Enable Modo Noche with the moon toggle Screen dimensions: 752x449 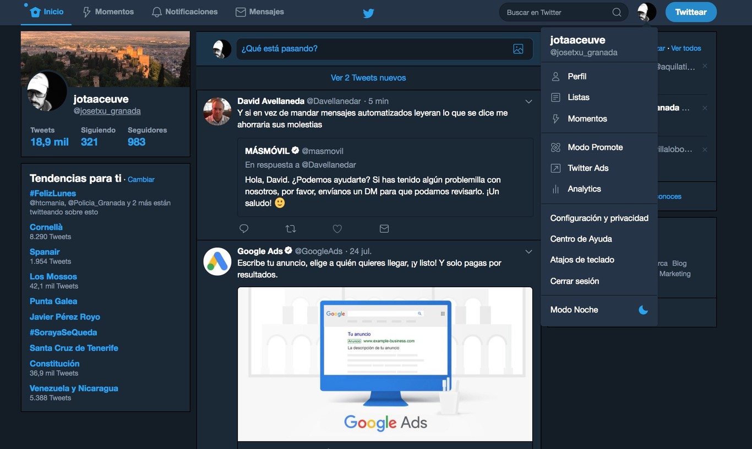[x=643, y=310]
